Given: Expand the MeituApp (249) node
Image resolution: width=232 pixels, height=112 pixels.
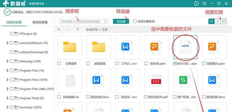Looking at the screenshot, I should tap(7, 61).
